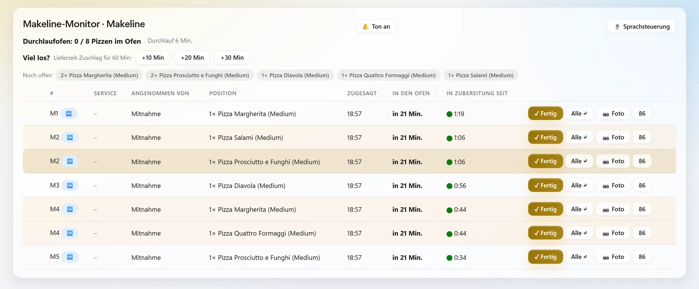Click the 86 button for M4 Margherita
The height and width of the screenshot is (289, 699).
[642, 209]
